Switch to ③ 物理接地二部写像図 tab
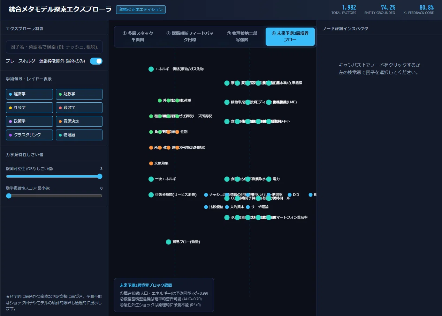The image size is (442, 316). coord(242,37)
